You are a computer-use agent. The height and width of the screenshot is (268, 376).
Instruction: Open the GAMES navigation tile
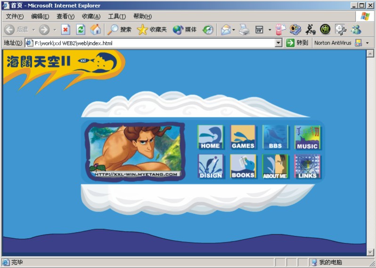point(243,137)
